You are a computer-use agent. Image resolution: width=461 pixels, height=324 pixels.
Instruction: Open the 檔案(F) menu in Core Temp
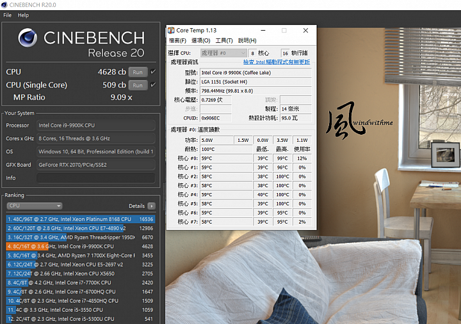point(177,40)
